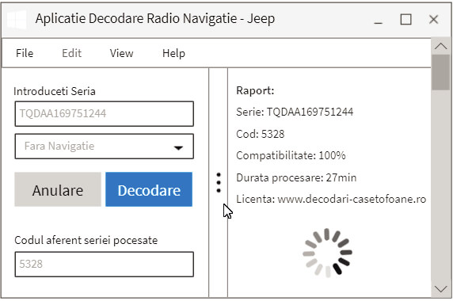Open the Edit menu

coord(71,53)
